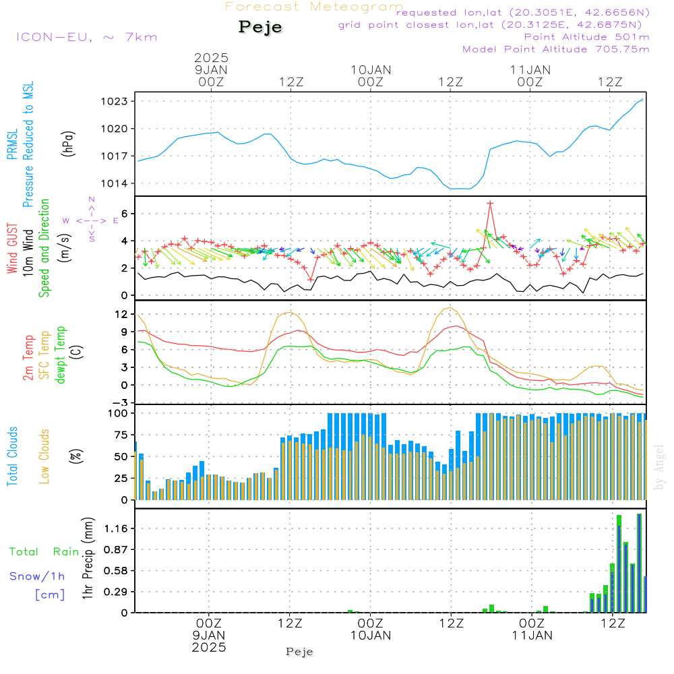Click the precipitation axis value 0.87
This screenshot has width=674, height=674.
(116, 550)
